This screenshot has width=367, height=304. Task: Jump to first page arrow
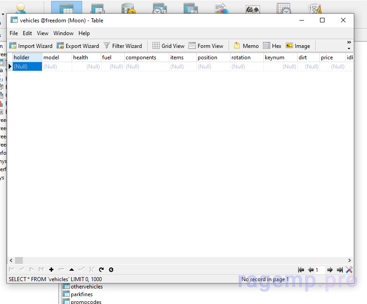tap(301, 270)
